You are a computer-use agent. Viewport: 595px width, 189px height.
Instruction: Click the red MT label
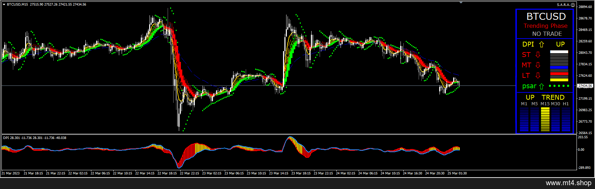click(527, 65)
